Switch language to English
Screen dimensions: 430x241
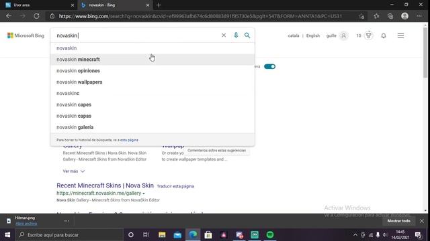(x=313, y=35)
